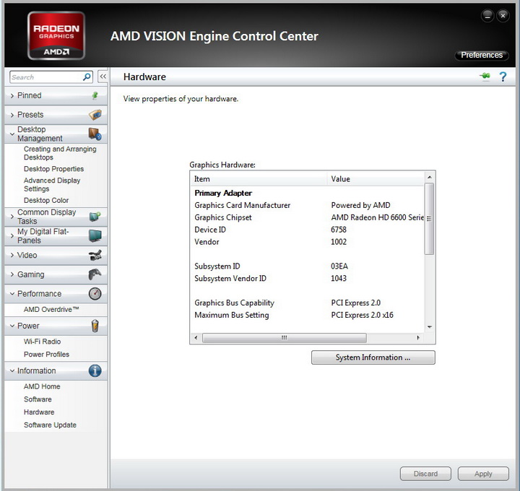Screen dimensions: 520x491
Task: Click the vertical scrollbar down arrow
Action: (430, 327)
